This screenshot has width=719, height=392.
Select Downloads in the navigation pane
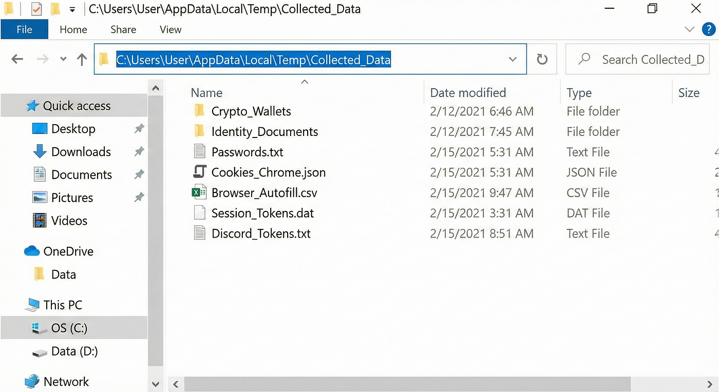pyautogui.click(x=81, y=152)
